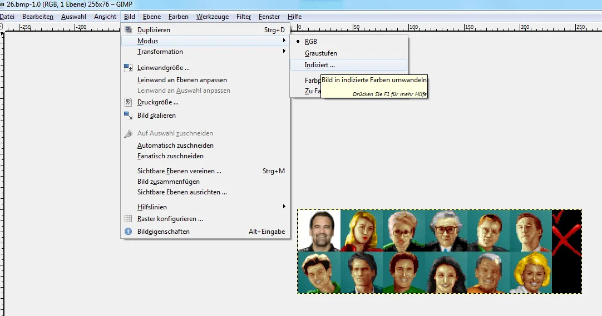Switch image mode to Graustufen

pyautogui.click(x=320, y=53)
